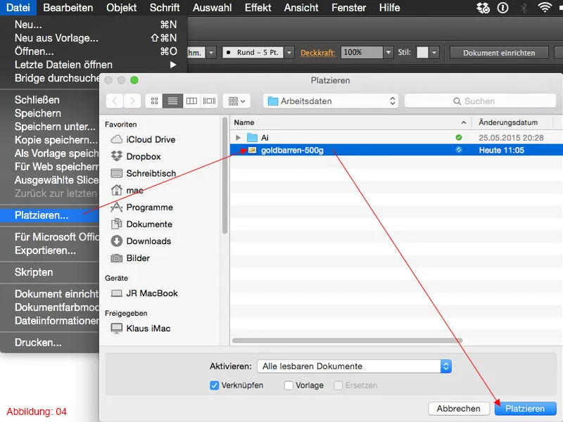Open the Bearbeiten menu
The width and height of the screenshot is (563, 422).
tap(68, 8)
